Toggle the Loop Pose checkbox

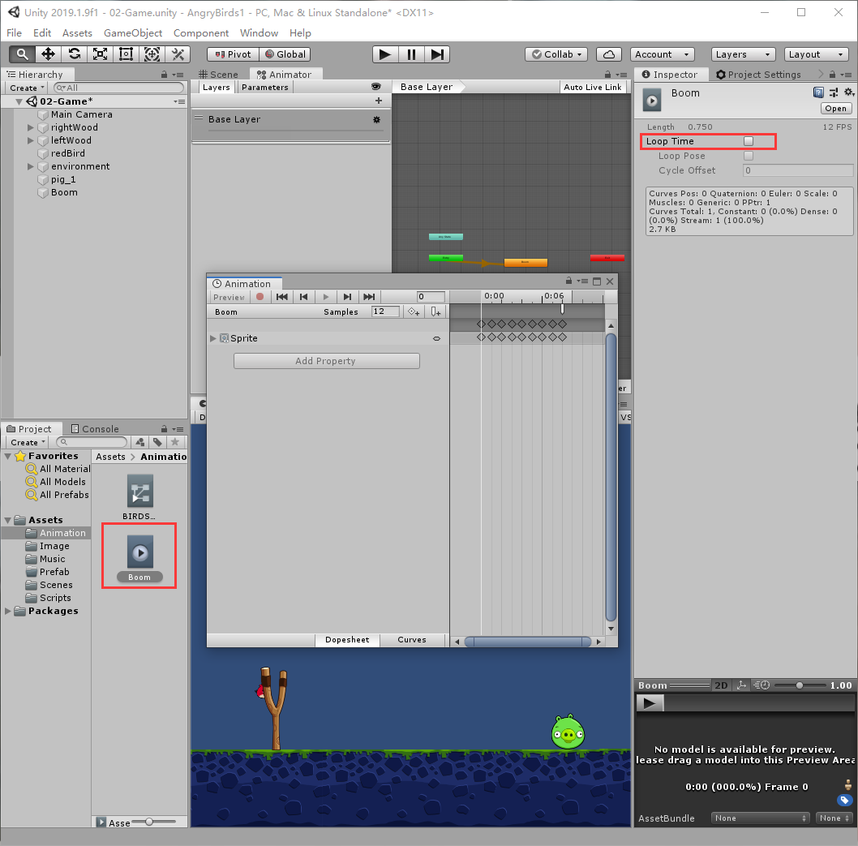(749, 156)
